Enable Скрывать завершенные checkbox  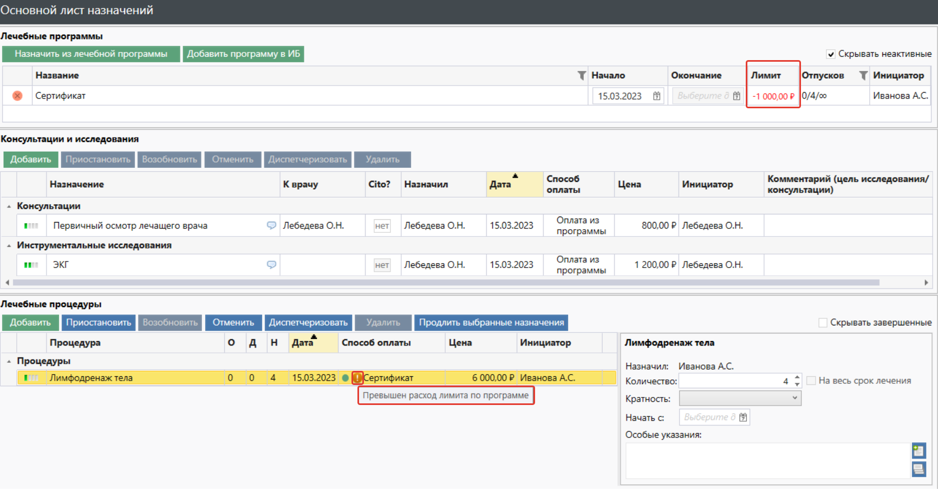pos(823,323)
